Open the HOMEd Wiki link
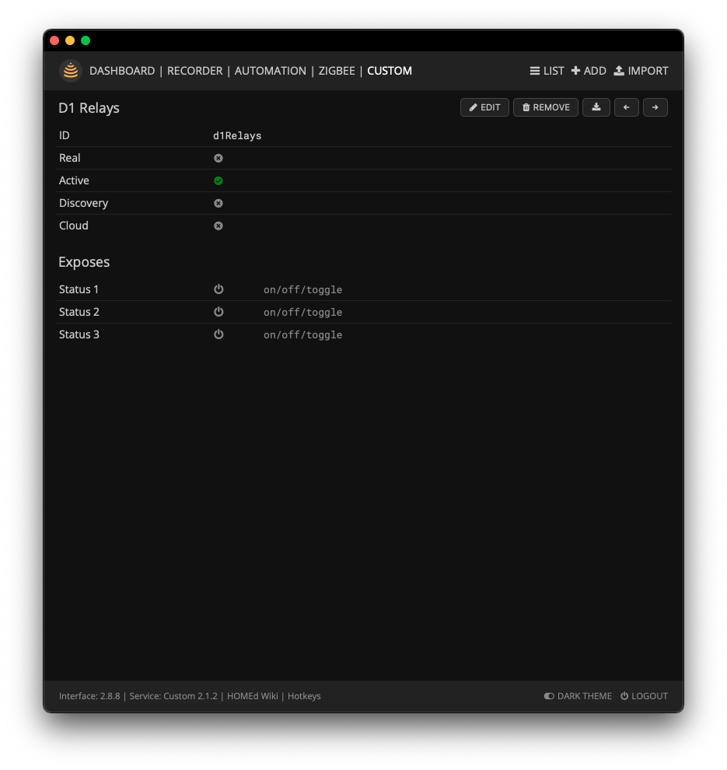This screenshot has height=770, width=727. pyautogui.click(x=252, y=696)
